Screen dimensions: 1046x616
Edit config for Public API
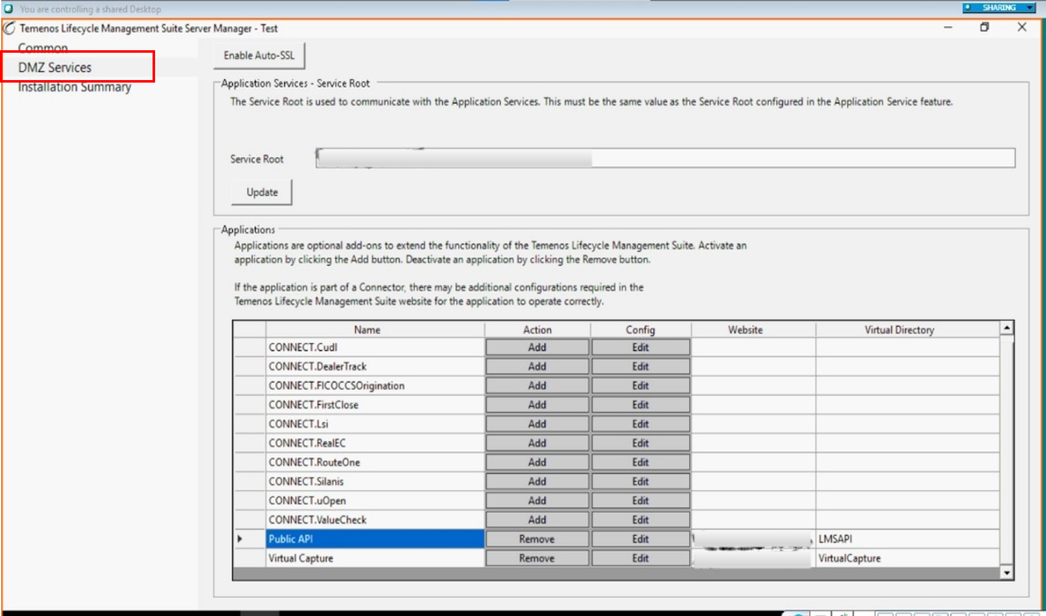[x=640, y=539]
